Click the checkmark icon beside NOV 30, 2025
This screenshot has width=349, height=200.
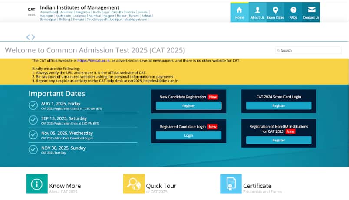point(33,150)
